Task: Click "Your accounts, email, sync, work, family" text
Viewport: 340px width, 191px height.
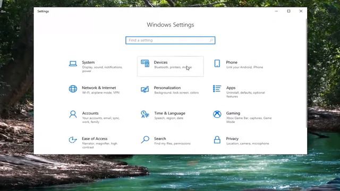Action: [101, 120]
